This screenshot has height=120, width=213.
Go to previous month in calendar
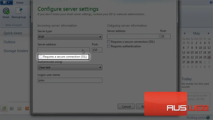point(184,33)
